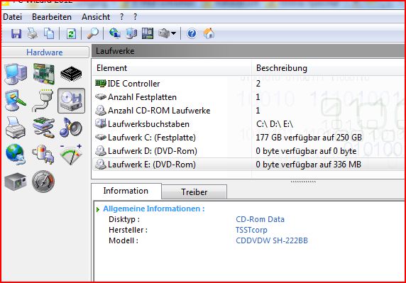Open the second question mark menu
Image resolution: width=406 pixels, height=283 pixels.
135,17
